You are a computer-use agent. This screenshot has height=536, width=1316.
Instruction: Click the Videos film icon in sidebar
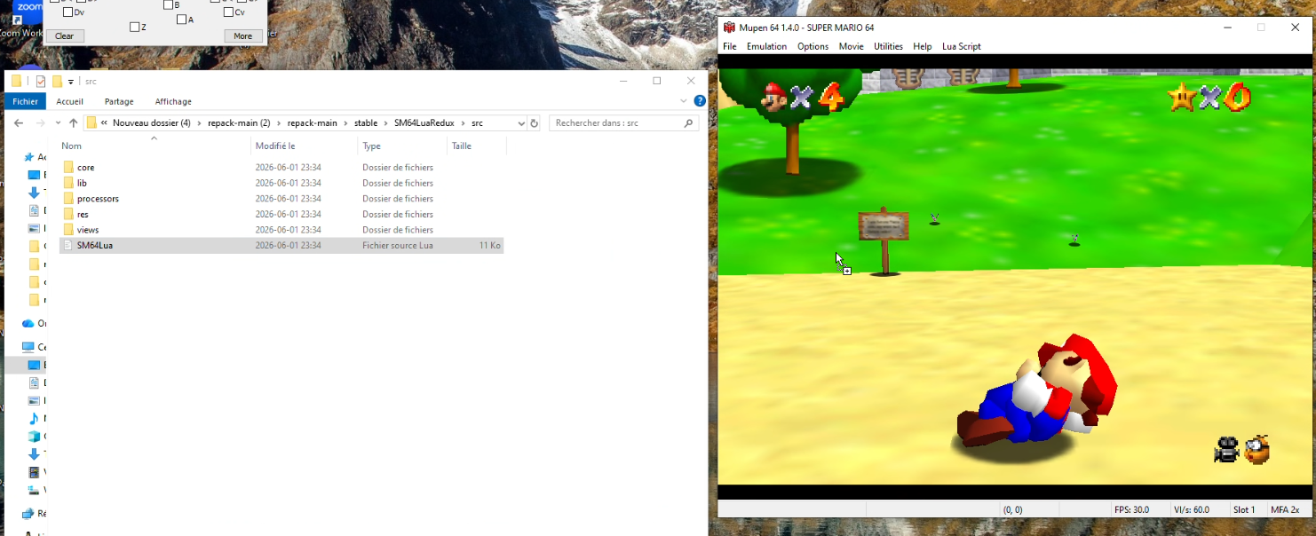click(x=35, y=472)
